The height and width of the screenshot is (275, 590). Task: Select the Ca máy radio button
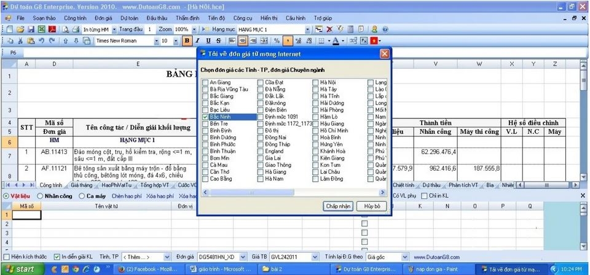tap(82, 196)
